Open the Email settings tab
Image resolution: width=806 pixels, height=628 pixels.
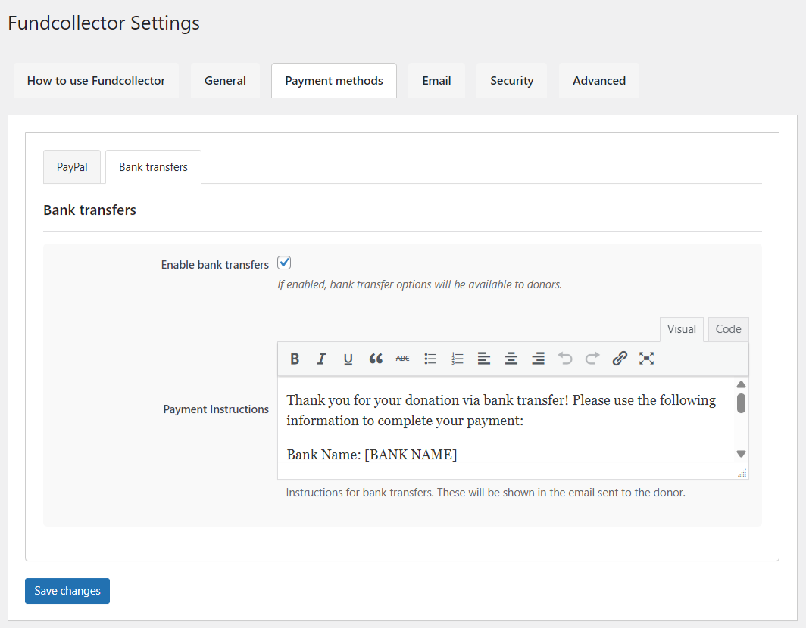point(436,80)
